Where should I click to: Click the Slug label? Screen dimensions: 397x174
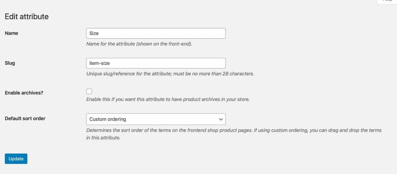pos(10,63)
